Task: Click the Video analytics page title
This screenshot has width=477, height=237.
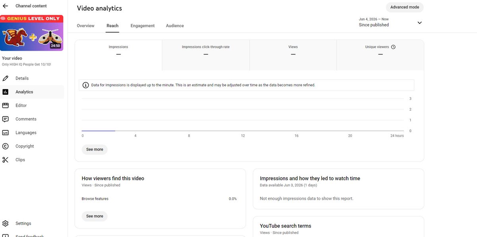Action: (99, 8)
